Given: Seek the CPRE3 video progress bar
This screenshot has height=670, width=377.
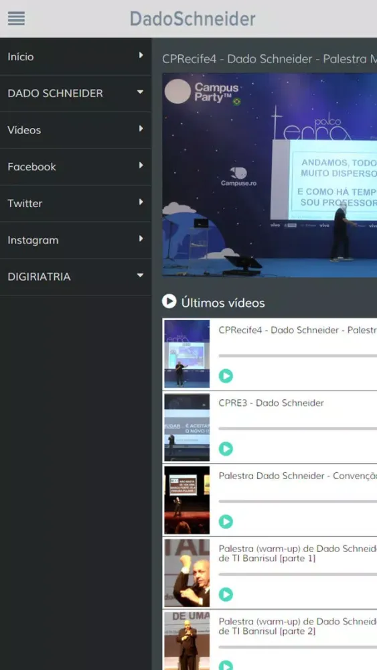Looking at the screenshot, I should pos(297,429).
